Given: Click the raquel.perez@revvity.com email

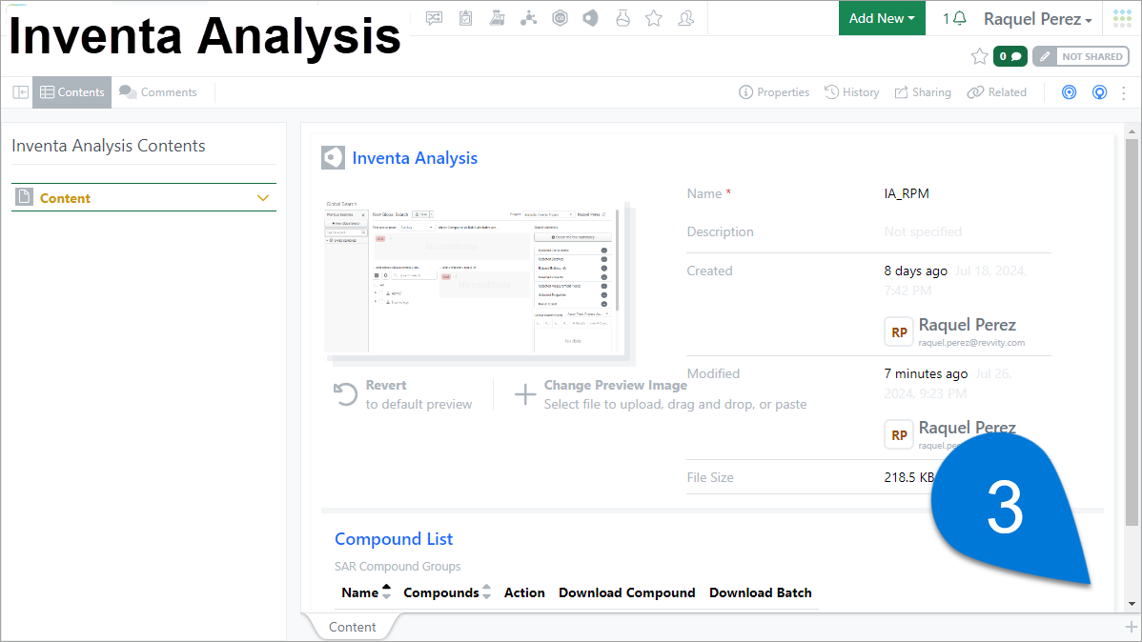Looking at the screenshot, I should [971, 343].
